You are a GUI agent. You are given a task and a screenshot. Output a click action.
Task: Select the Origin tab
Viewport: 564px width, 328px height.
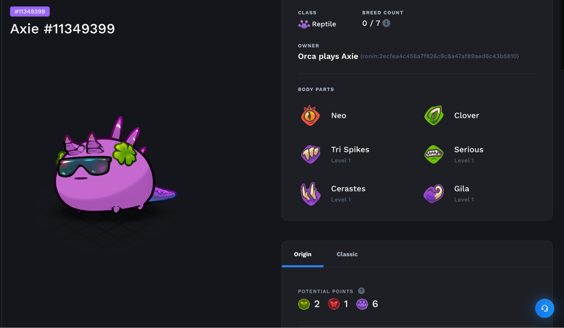tap(302, 254)
